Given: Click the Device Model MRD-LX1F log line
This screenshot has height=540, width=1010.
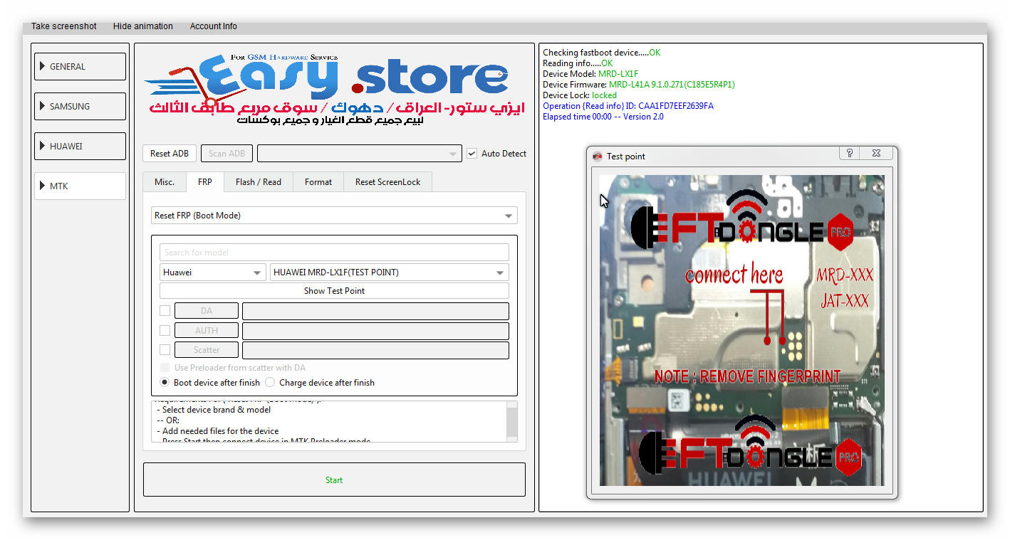Looking at the screenshot, I should (x=590, y=74).
